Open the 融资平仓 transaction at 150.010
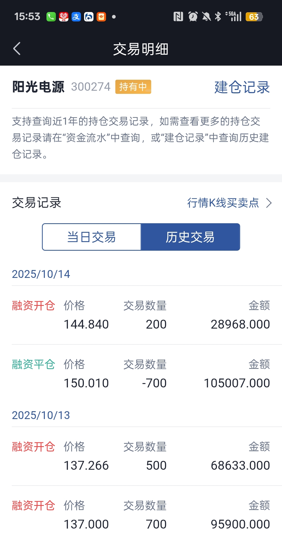 141,374
